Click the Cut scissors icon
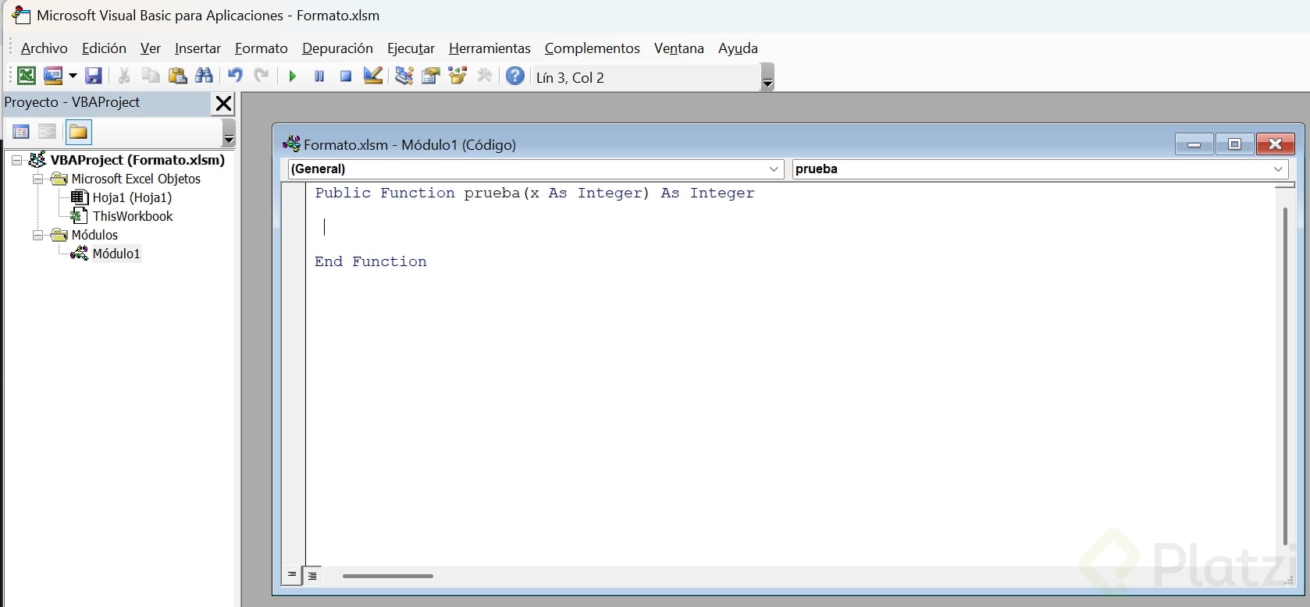 123,76
